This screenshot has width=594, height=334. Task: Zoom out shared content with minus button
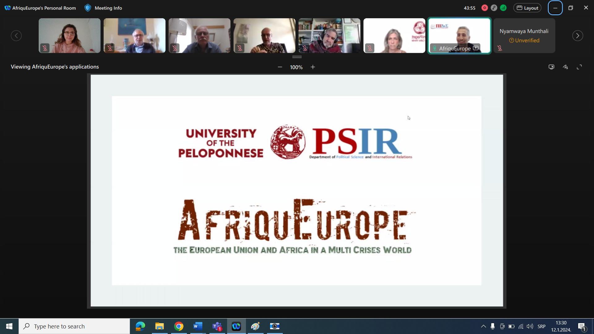tap(280, 67)
